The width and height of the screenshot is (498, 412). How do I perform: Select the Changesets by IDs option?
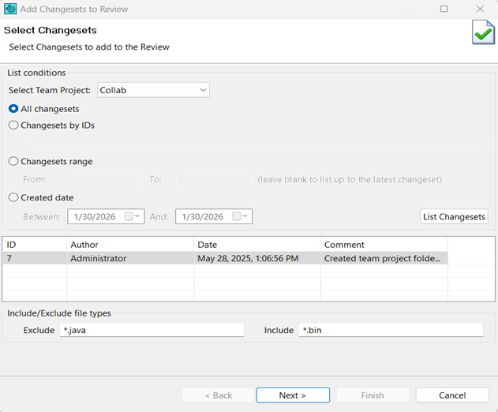pos(13,125)
